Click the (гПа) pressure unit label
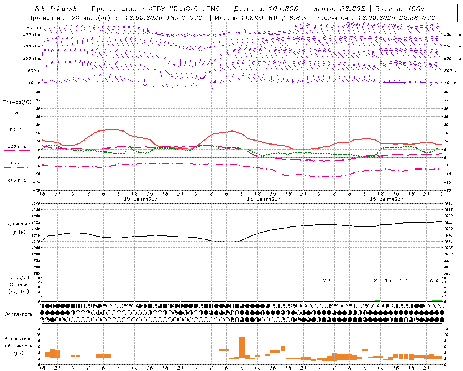 click(x=19, y=232)
